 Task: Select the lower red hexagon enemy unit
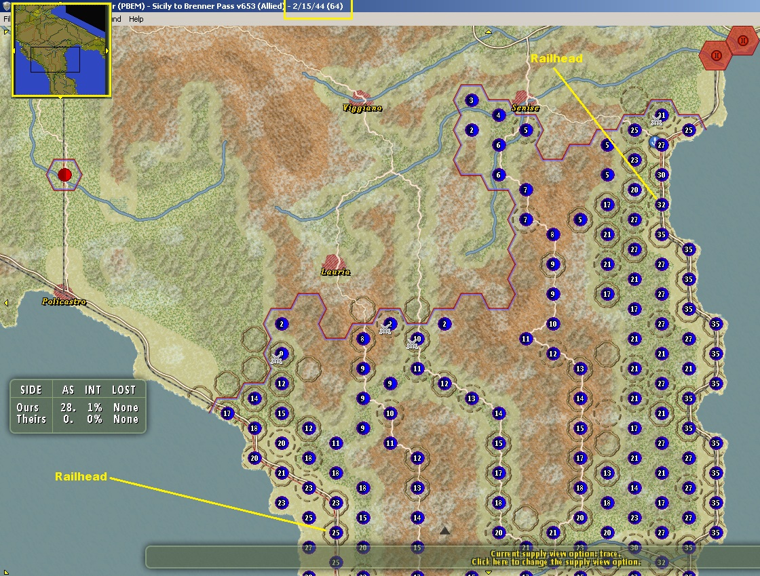click(716, 56)
